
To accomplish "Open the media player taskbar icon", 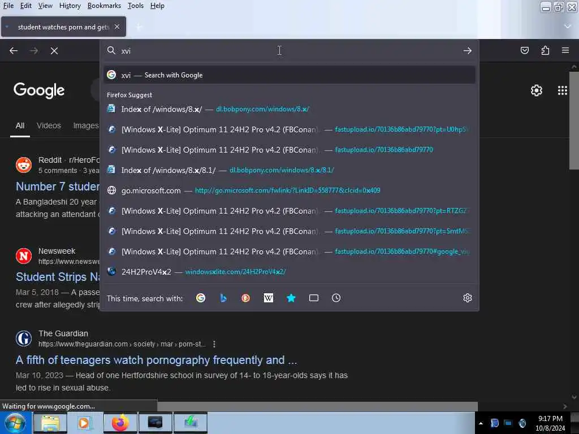I will (85, 423).
